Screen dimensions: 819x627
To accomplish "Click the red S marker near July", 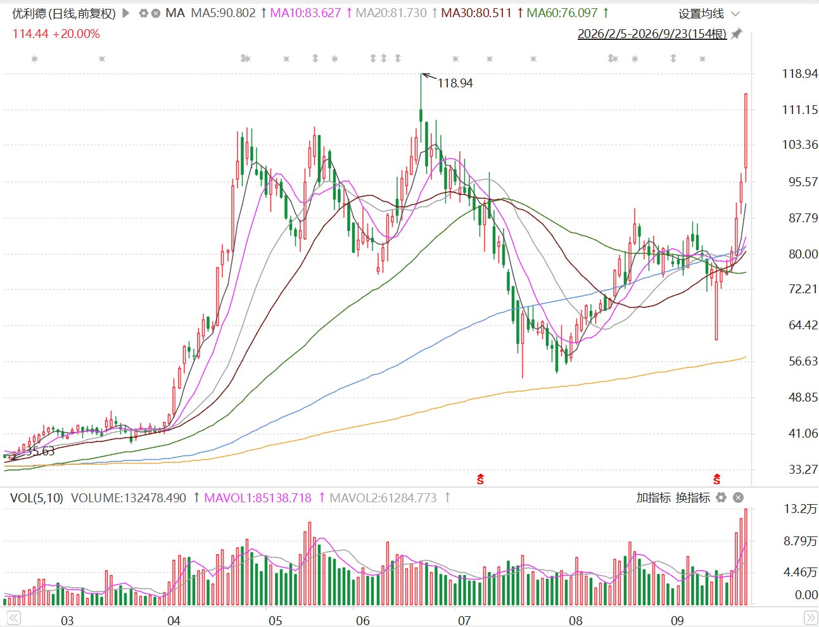I will 480,479.
